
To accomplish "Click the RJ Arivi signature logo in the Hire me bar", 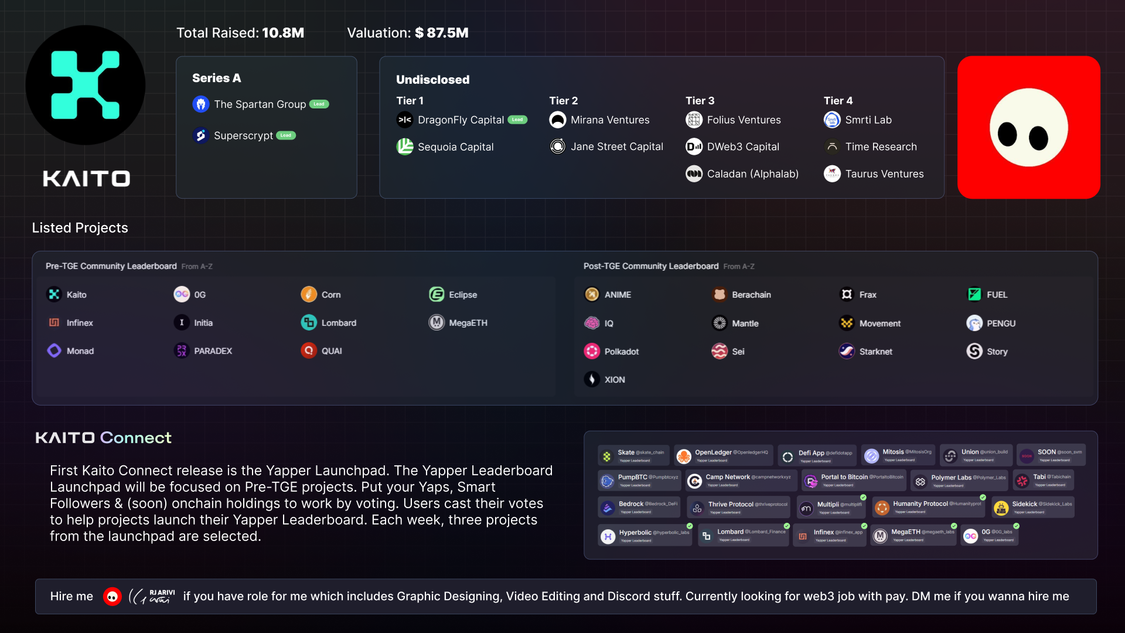I will point(152,597).
